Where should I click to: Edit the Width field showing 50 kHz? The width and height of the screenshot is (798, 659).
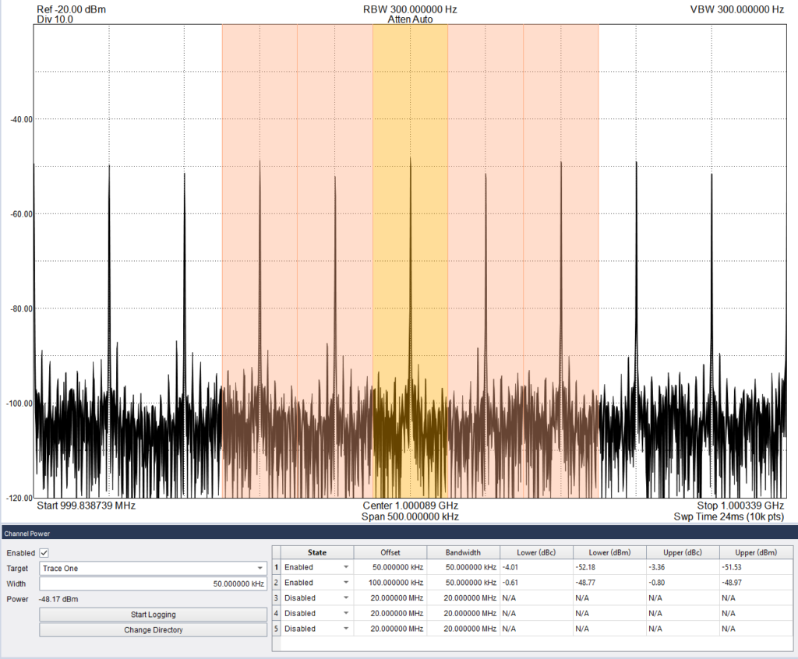153,583
